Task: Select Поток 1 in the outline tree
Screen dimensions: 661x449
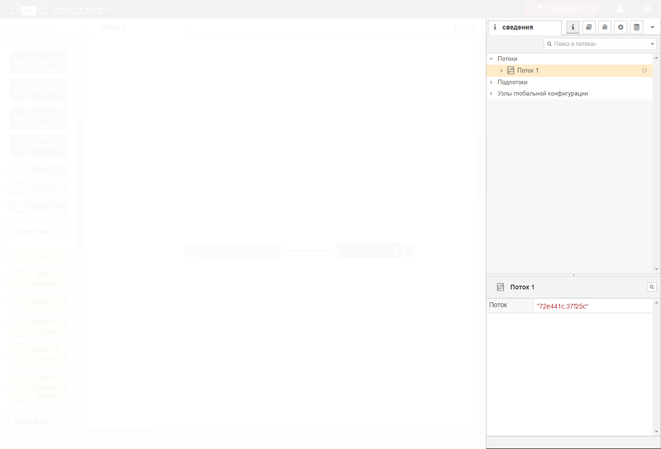Action: coord(528,71)
